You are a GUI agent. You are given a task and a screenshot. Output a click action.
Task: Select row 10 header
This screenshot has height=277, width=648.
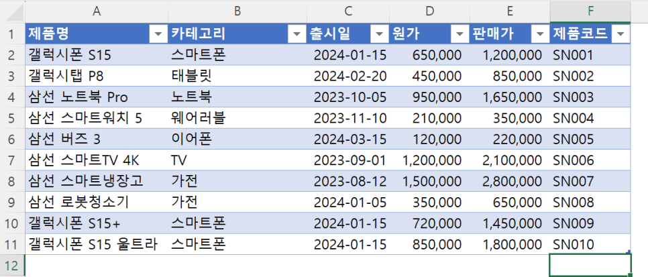pos(12,223)
